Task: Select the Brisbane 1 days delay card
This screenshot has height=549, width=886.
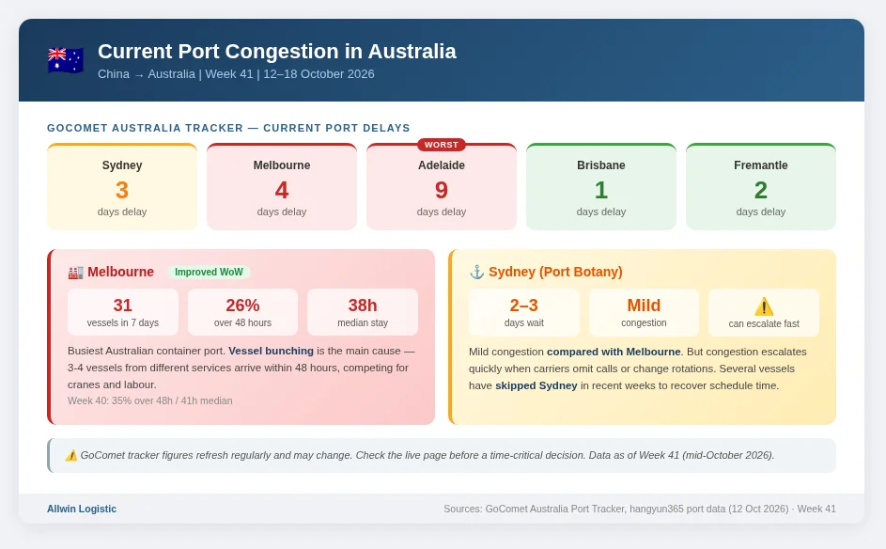Action: [x=601, y=186]
